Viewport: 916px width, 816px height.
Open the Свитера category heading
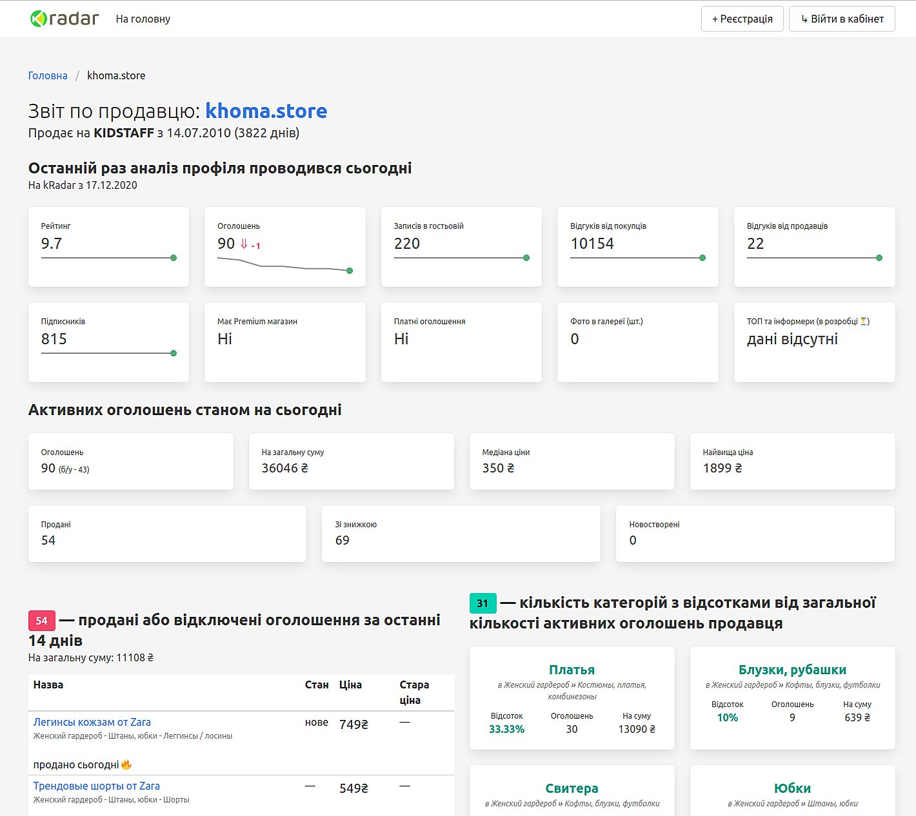click(x=572, y=788)
